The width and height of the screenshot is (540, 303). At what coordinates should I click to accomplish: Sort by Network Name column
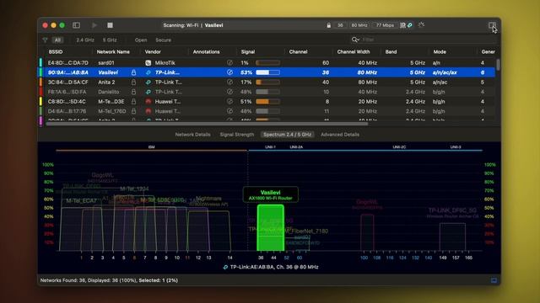click(x=113, y=52)
